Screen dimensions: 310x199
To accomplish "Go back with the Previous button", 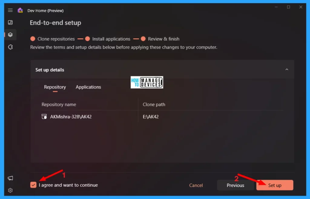I will click(235, 185).
